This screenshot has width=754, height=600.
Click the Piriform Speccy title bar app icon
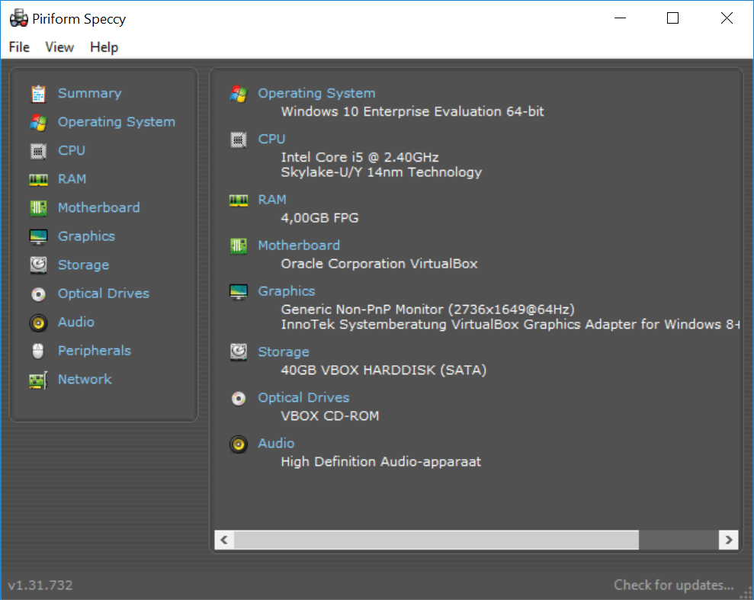click(19, 18)
